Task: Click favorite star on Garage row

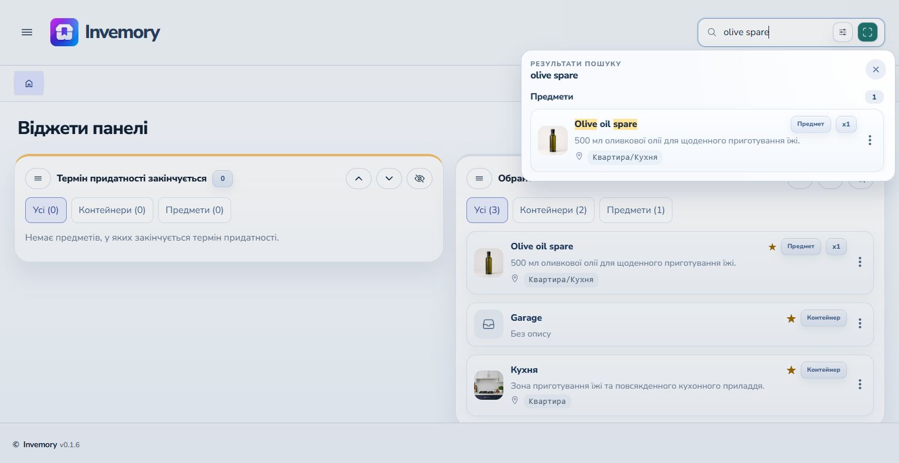Action: (791, 318)
